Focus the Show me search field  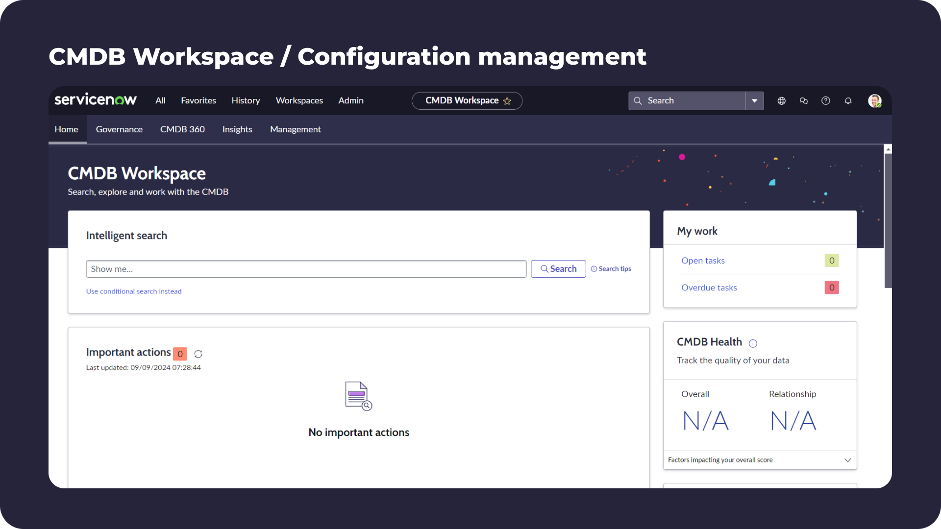tap(306, 269)
